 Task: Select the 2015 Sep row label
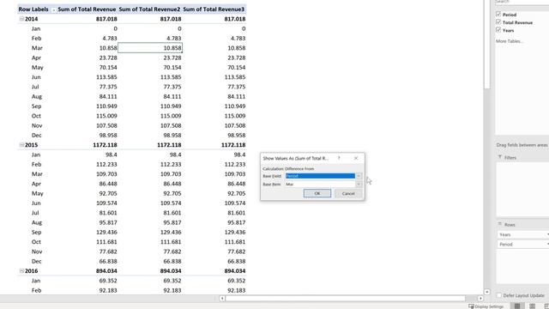pos(36,233)
